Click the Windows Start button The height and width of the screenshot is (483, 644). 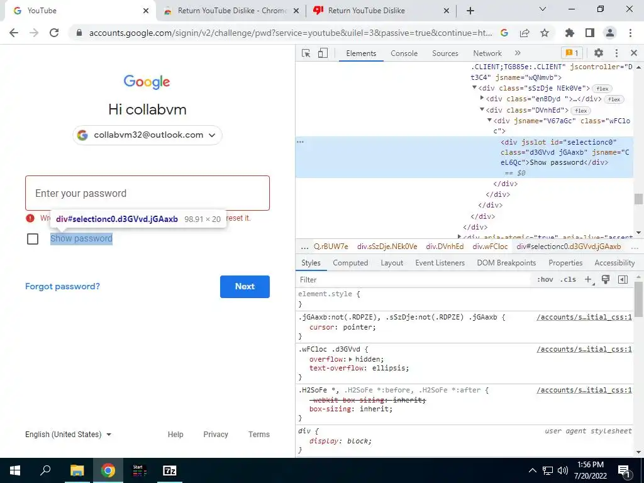(15, 470)
